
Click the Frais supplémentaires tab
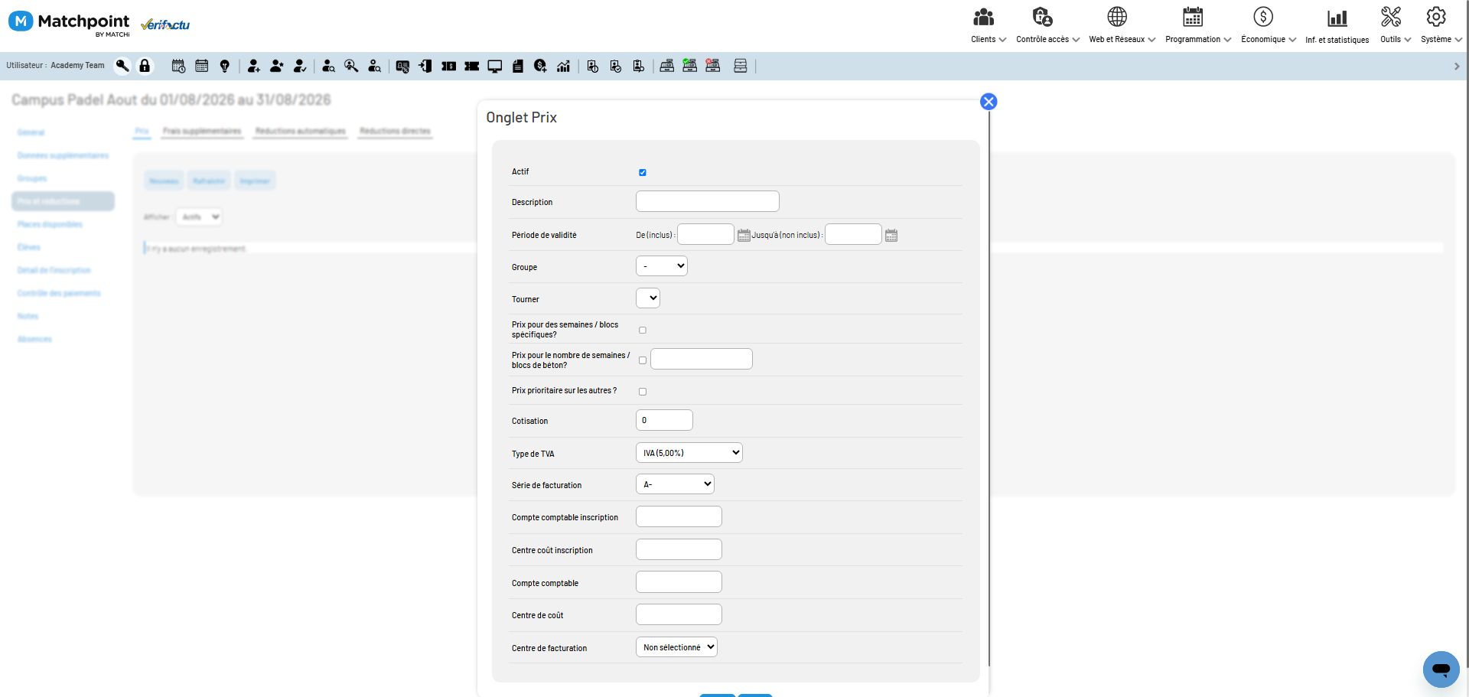tap(202, 132)
